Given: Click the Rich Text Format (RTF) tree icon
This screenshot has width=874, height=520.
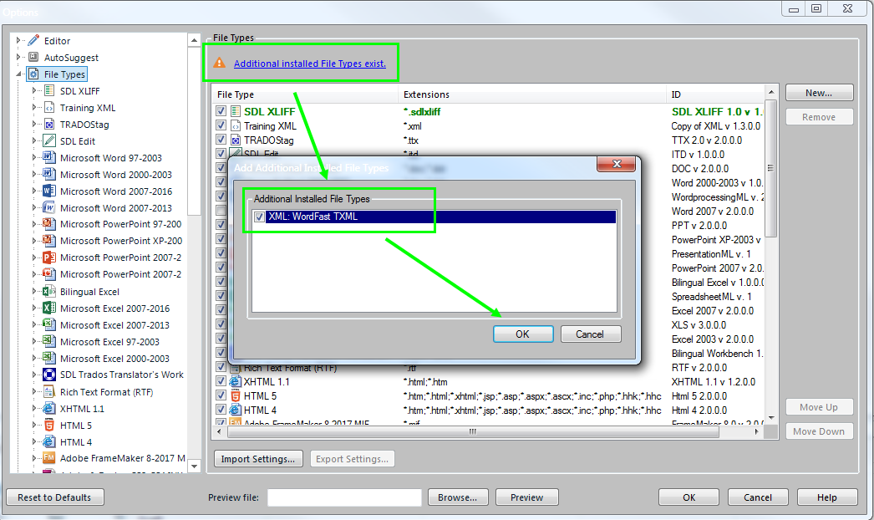Looking at the screenshot, I should (x=49, y=392).
